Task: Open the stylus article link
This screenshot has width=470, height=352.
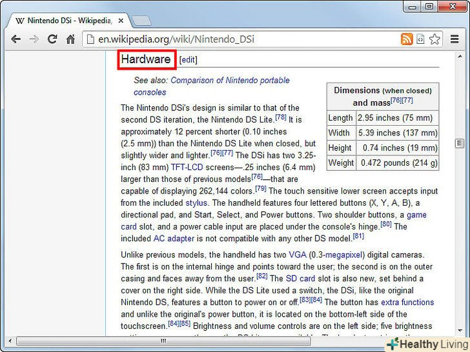Action: (196, 202)
